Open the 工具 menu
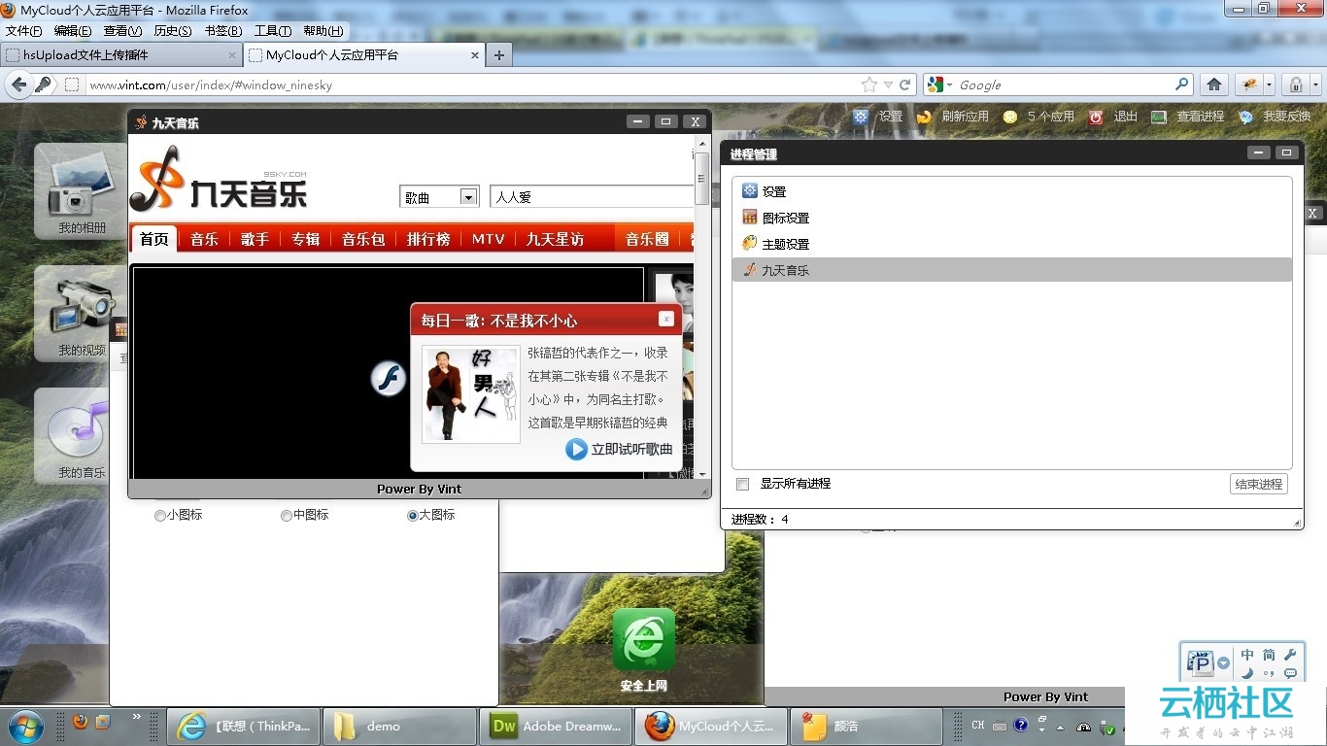 [273, 31]
